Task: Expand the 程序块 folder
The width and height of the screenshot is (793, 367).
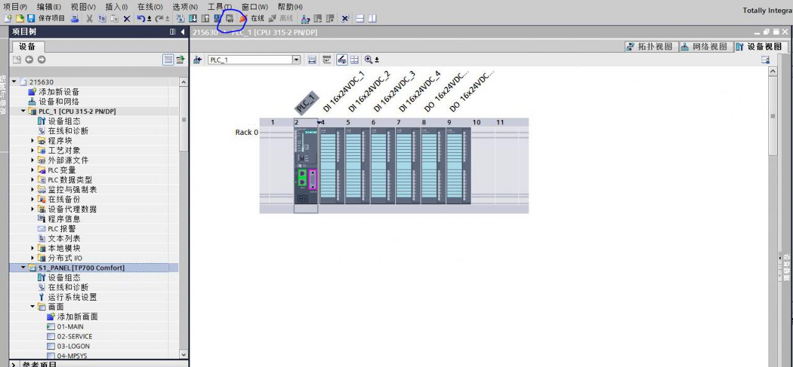Action: pyautogui.click(x=33, y=140)
